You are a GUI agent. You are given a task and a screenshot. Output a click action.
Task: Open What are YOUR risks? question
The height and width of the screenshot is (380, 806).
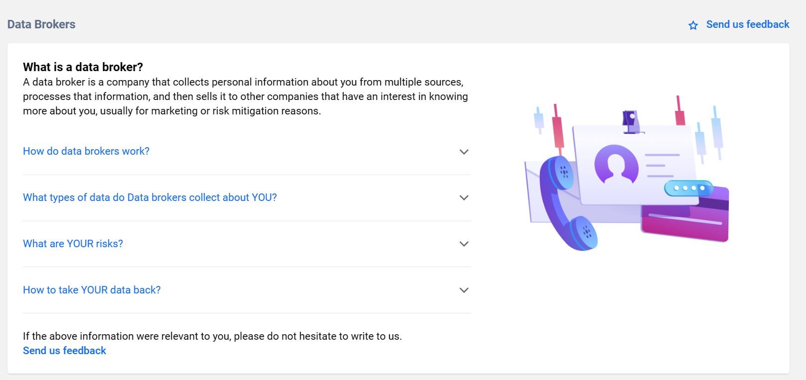73,244
